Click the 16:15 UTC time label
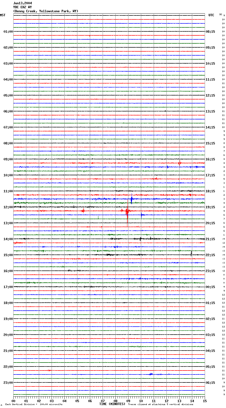226x408 pixels. (x=210, y=159)
